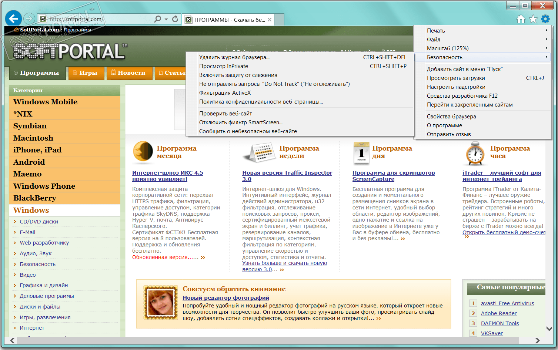This screenshot has height=350, width=558.
Task: Click the site favicon in the address bar
Action: click(43, 19)
